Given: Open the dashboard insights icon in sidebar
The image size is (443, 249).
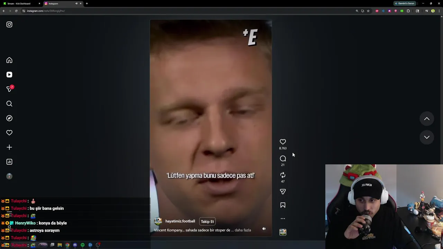Looking at the screenshot, I should coord(9,162).
